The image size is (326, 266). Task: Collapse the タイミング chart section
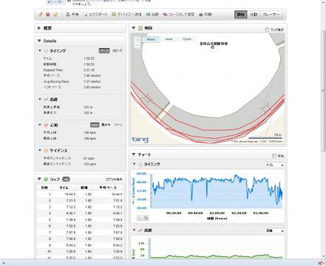(x=135, y=164)
